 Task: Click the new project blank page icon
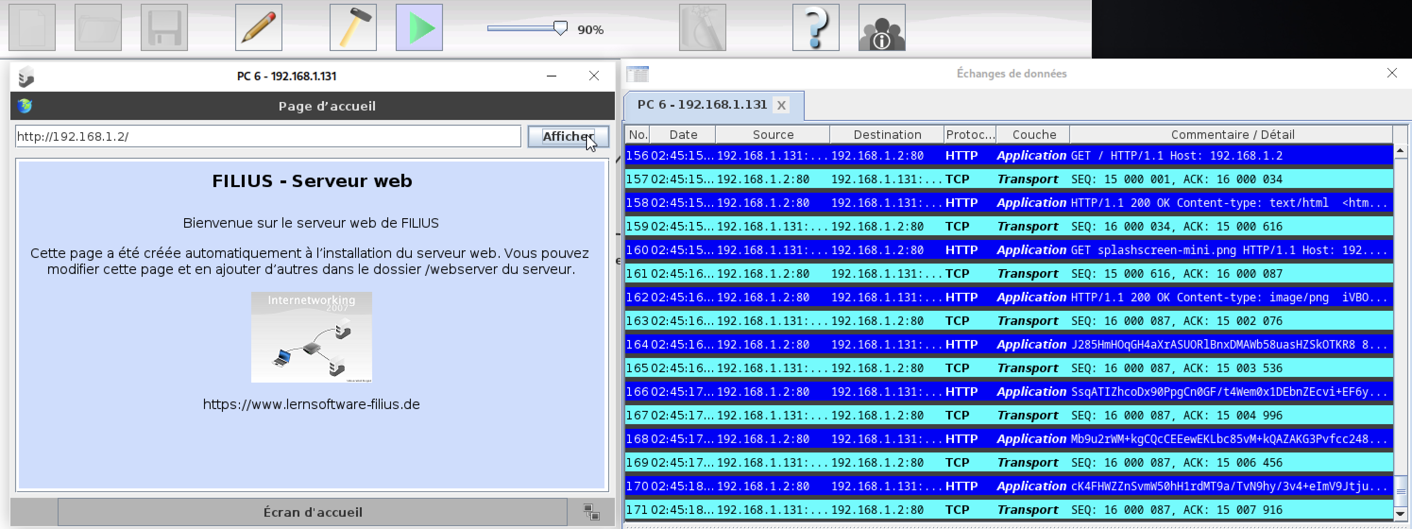tap(32, 27)
